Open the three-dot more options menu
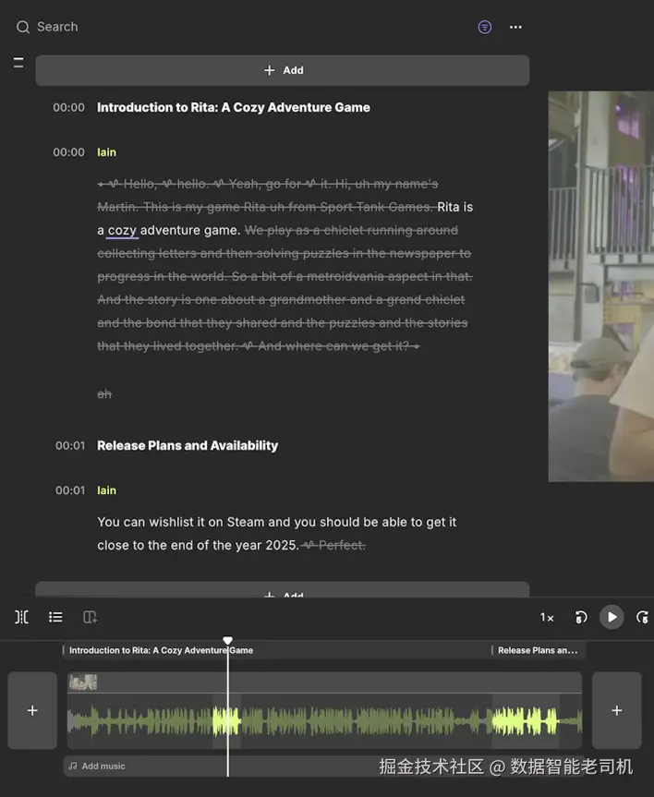This screenshot has width=654, height=797. pyautogui.click(x=515, y=27)
